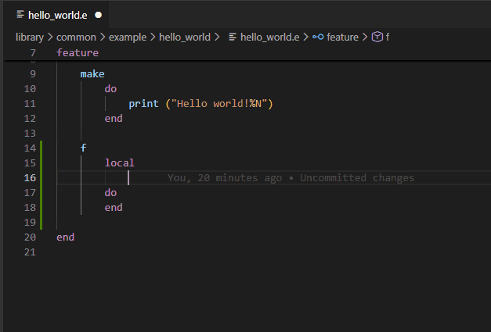Click line number 14 in the gutter
The width and height of the screenshot is (491, 332).
pyautogui.click(x=30, y=148)
